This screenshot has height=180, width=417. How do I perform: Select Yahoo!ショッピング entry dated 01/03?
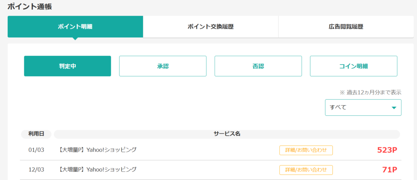98,150
